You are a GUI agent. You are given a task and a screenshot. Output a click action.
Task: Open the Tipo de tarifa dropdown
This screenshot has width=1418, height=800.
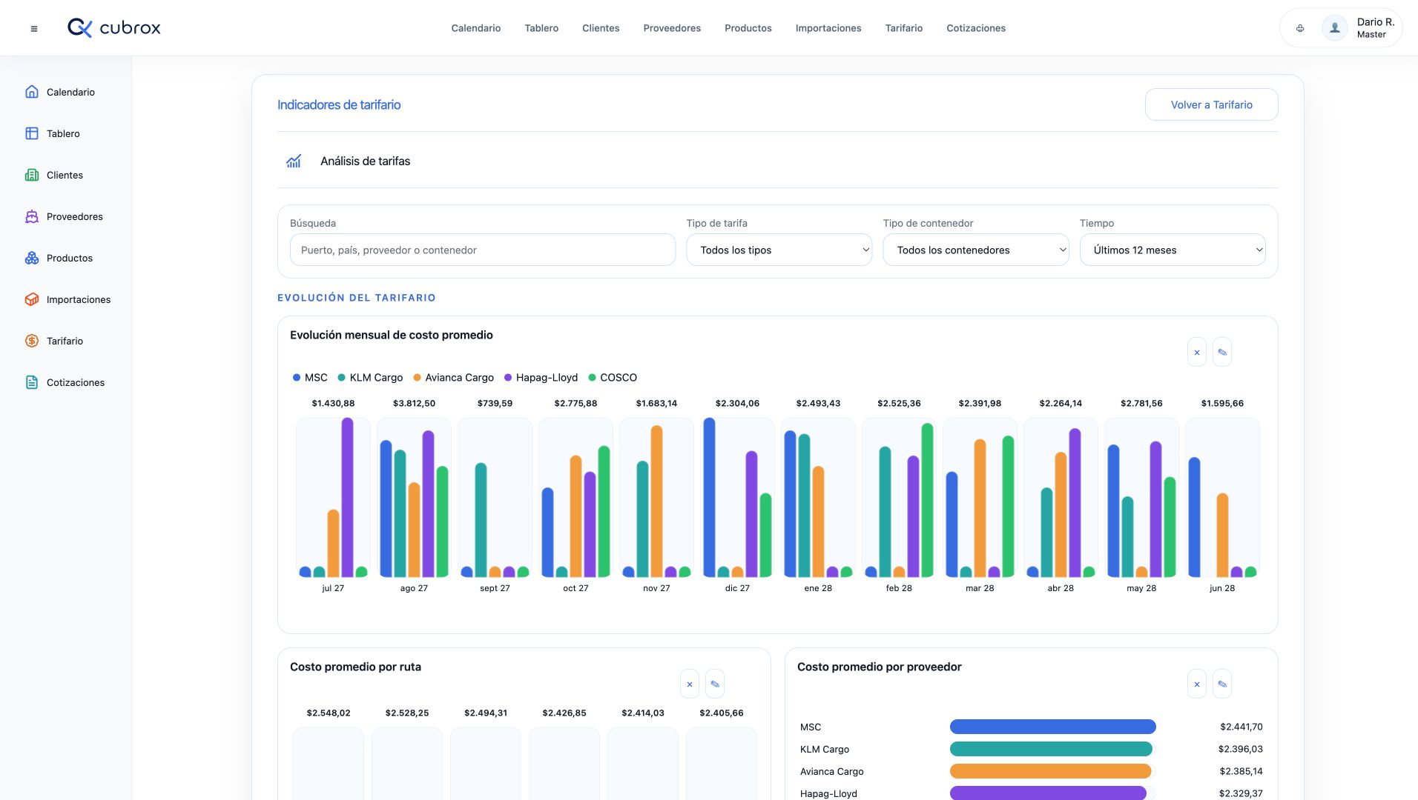point(779,250)
